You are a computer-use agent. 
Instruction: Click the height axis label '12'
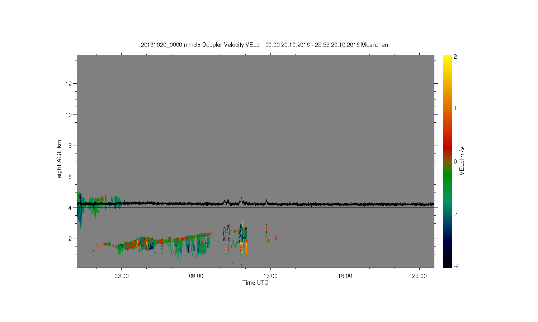(69, 84)
